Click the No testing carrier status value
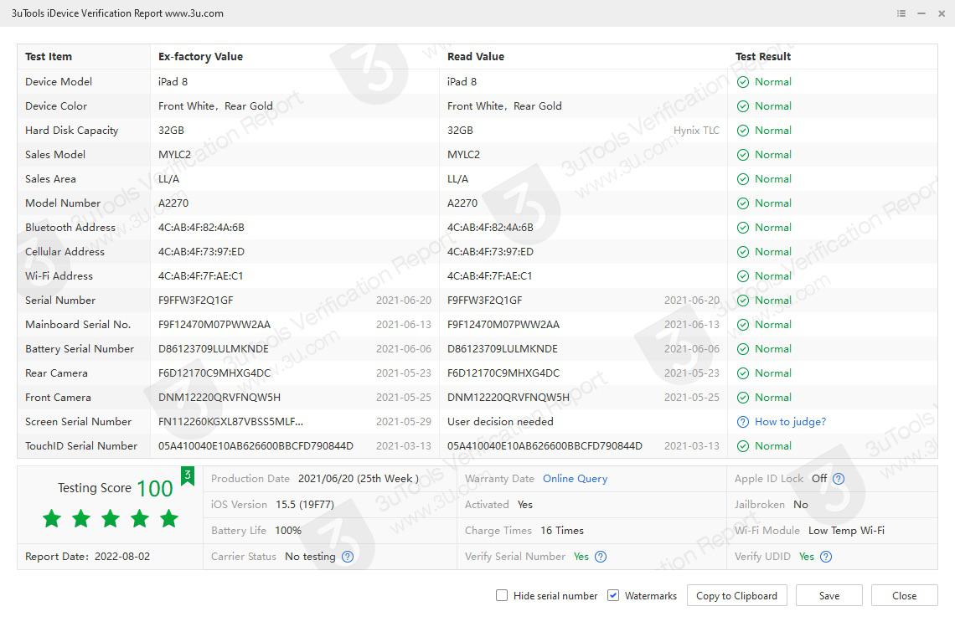 click(310, 557)
